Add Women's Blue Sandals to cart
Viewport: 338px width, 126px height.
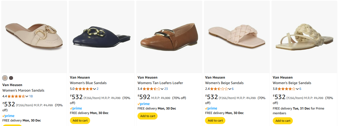[x=80, y=121]
